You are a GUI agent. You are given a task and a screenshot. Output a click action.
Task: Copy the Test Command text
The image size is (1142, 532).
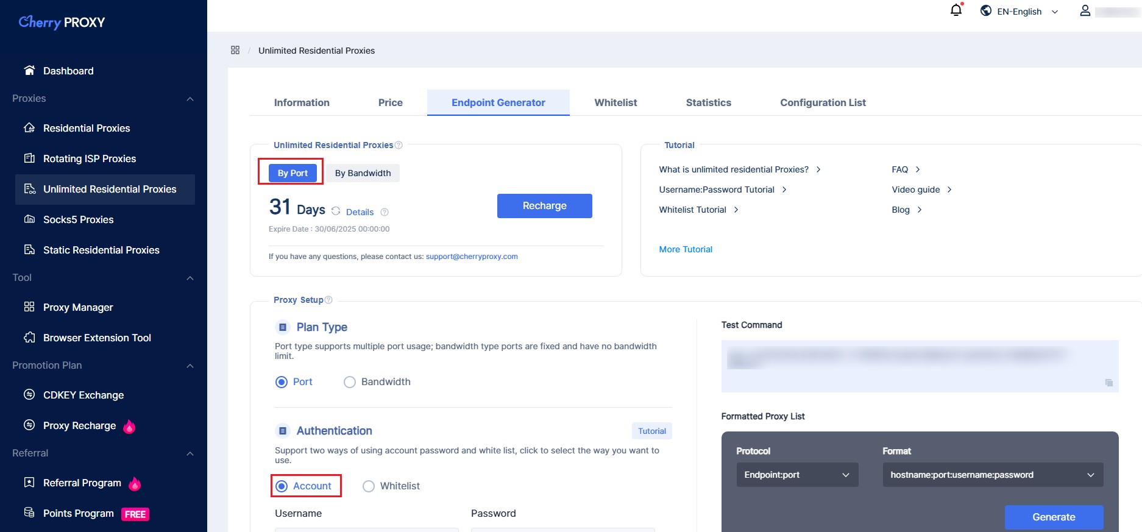1109,383
